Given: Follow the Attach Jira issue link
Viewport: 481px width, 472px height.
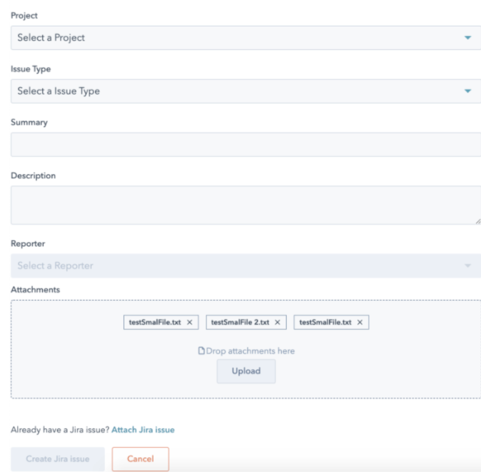Looking at the screenshot, I should pos(143,430).
